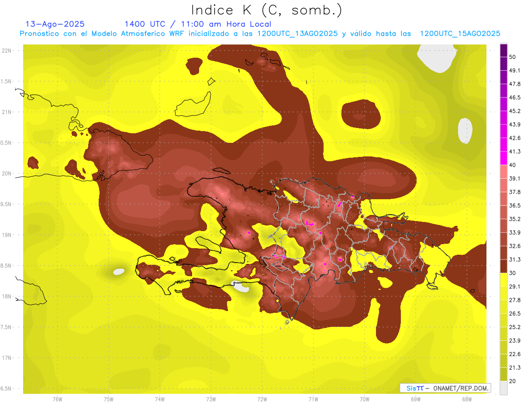The image size is (524, 405).
Task: Click the '72W' longitude label
Action: click(x=262, y=399)
